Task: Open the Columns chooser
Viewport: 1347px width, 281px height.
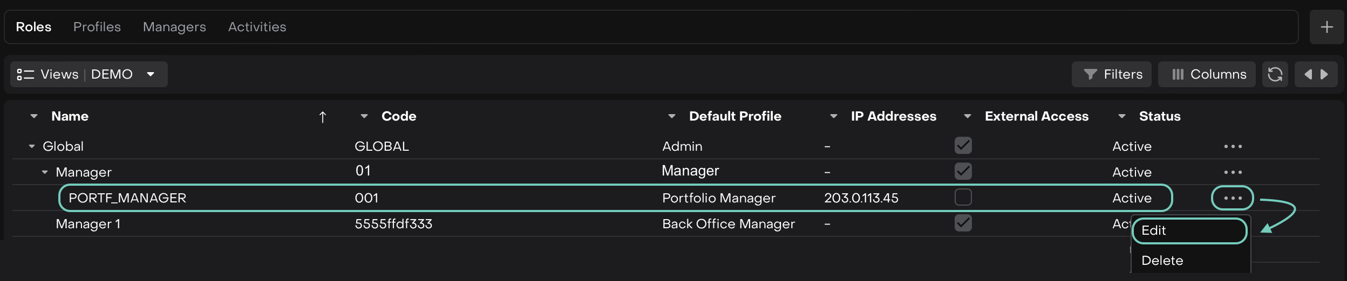Action: point(1207,74)
